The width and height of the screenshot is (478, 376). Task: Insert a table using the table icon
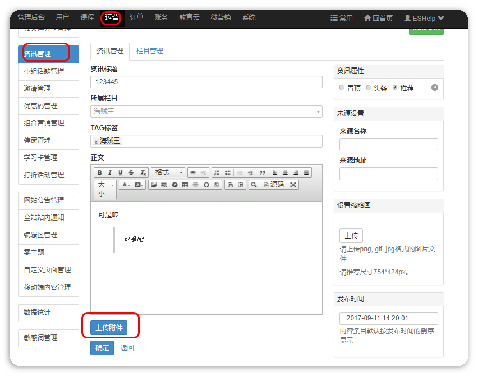[185, 185]
